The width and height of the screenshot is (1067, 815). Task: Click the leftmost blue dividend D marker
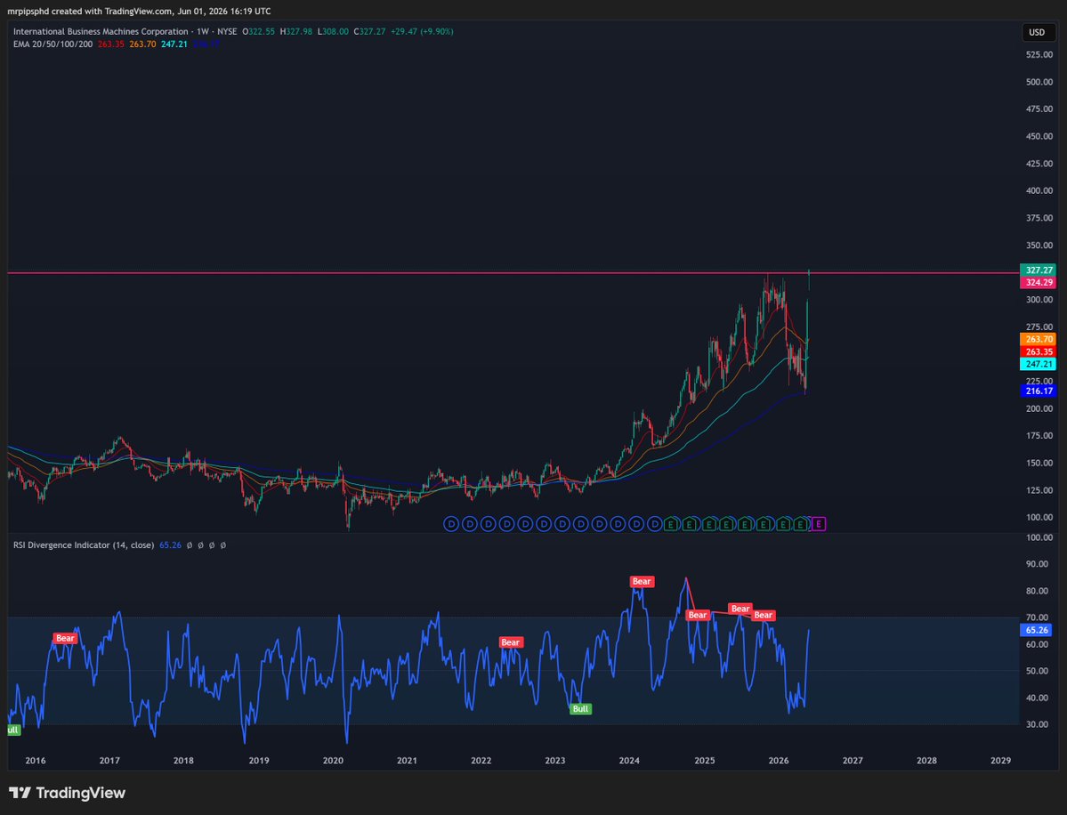(x=451, y=524)
